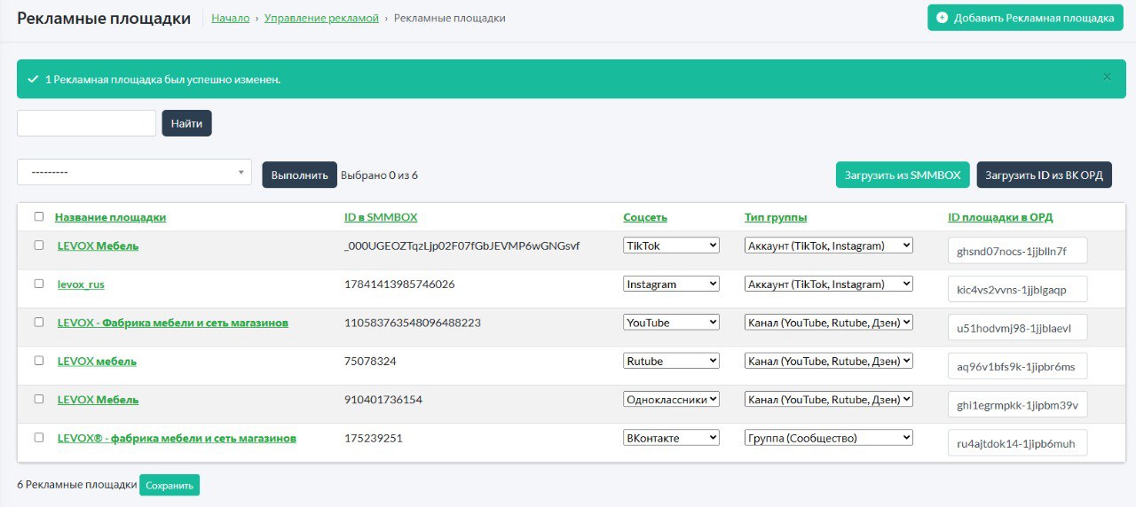Go to Начало breadcrumb link

tap(231, 18)
